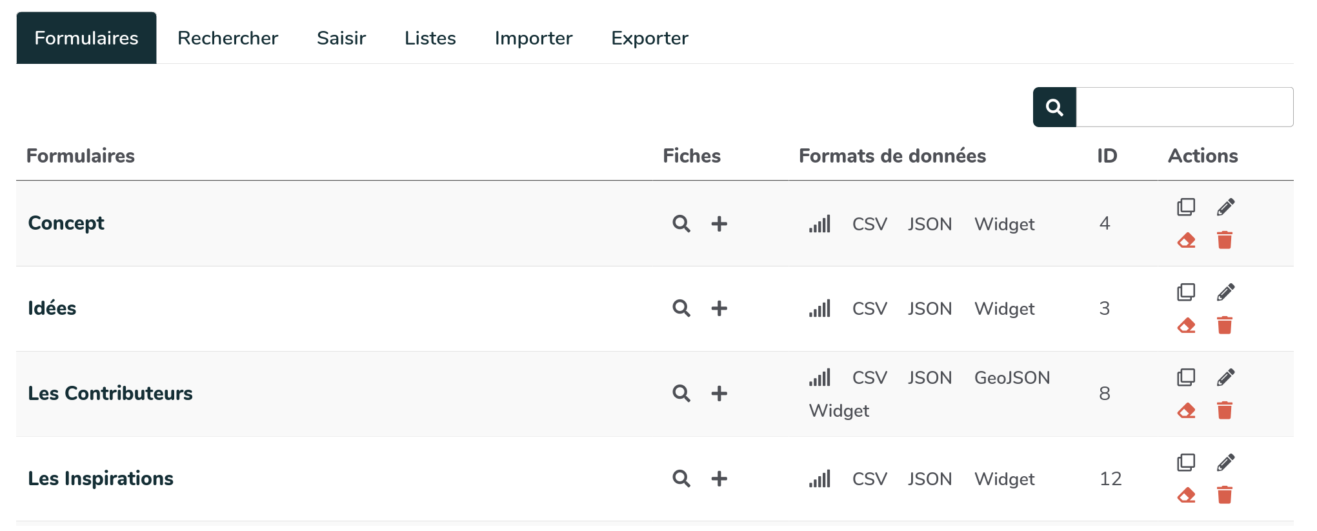Open the Importer tab
The height and width of the screenshot is (531, 1317).
pos(533,38)
